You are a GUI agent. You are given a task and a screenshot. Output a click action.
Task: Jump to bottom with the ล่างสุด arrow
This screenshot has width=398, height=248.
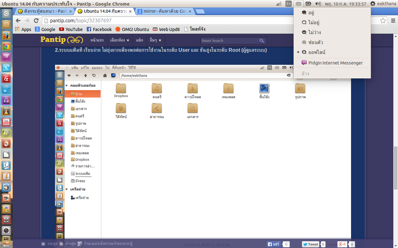click(x=61, y=244)
